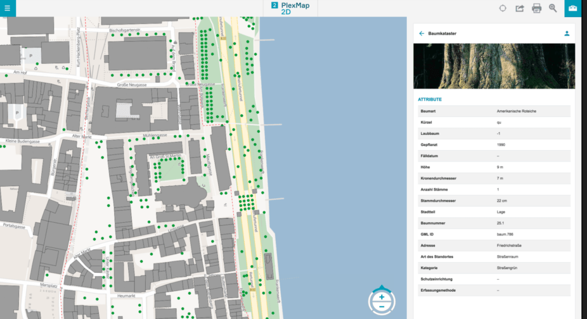Image resolution: width=587 pixels, height=319 pixels.
Task: Select the Kronendurchmesser value 7 m
Action: tap(500, 178)
